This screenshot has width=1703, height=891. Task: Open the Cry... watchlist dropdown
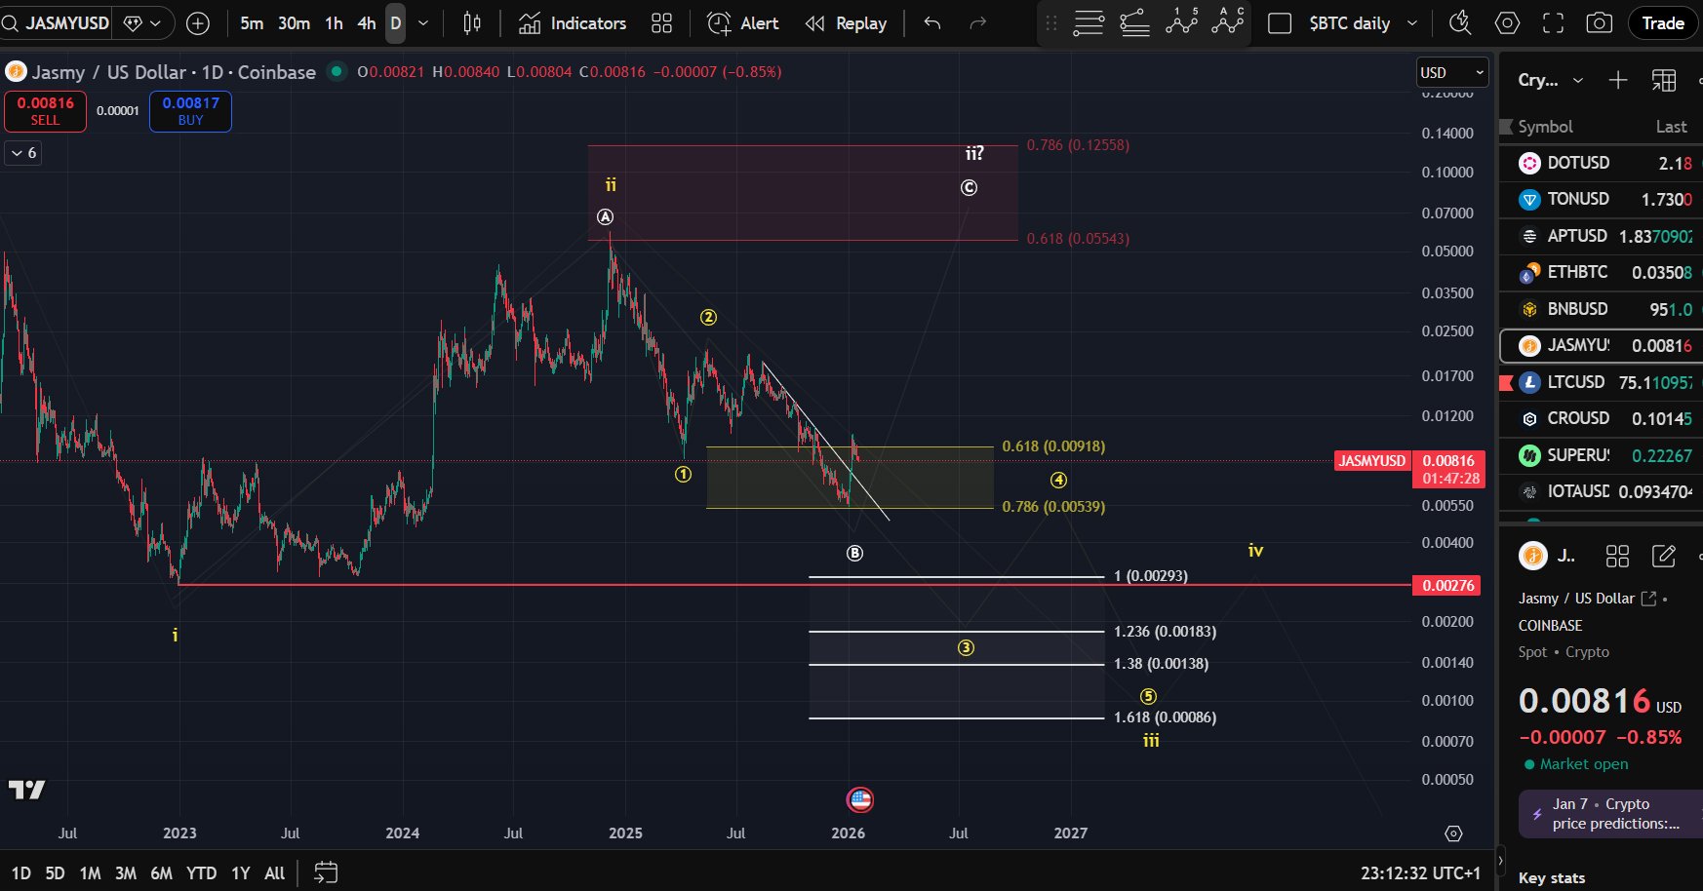pos(1551,80)
